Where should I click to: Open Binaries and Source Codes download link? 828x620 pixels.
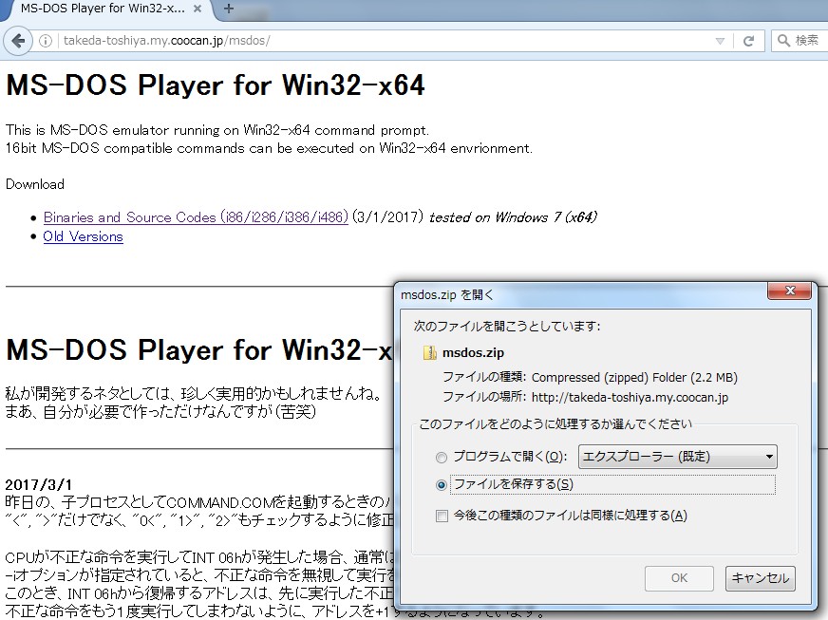tap(196, 217)
